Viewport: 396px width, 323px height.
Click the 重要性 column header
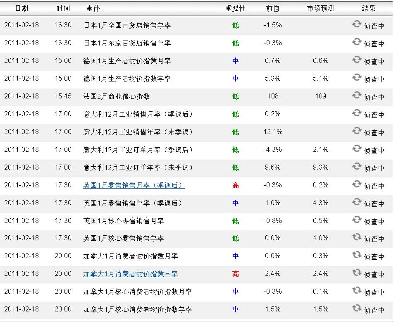click(236, 9)
